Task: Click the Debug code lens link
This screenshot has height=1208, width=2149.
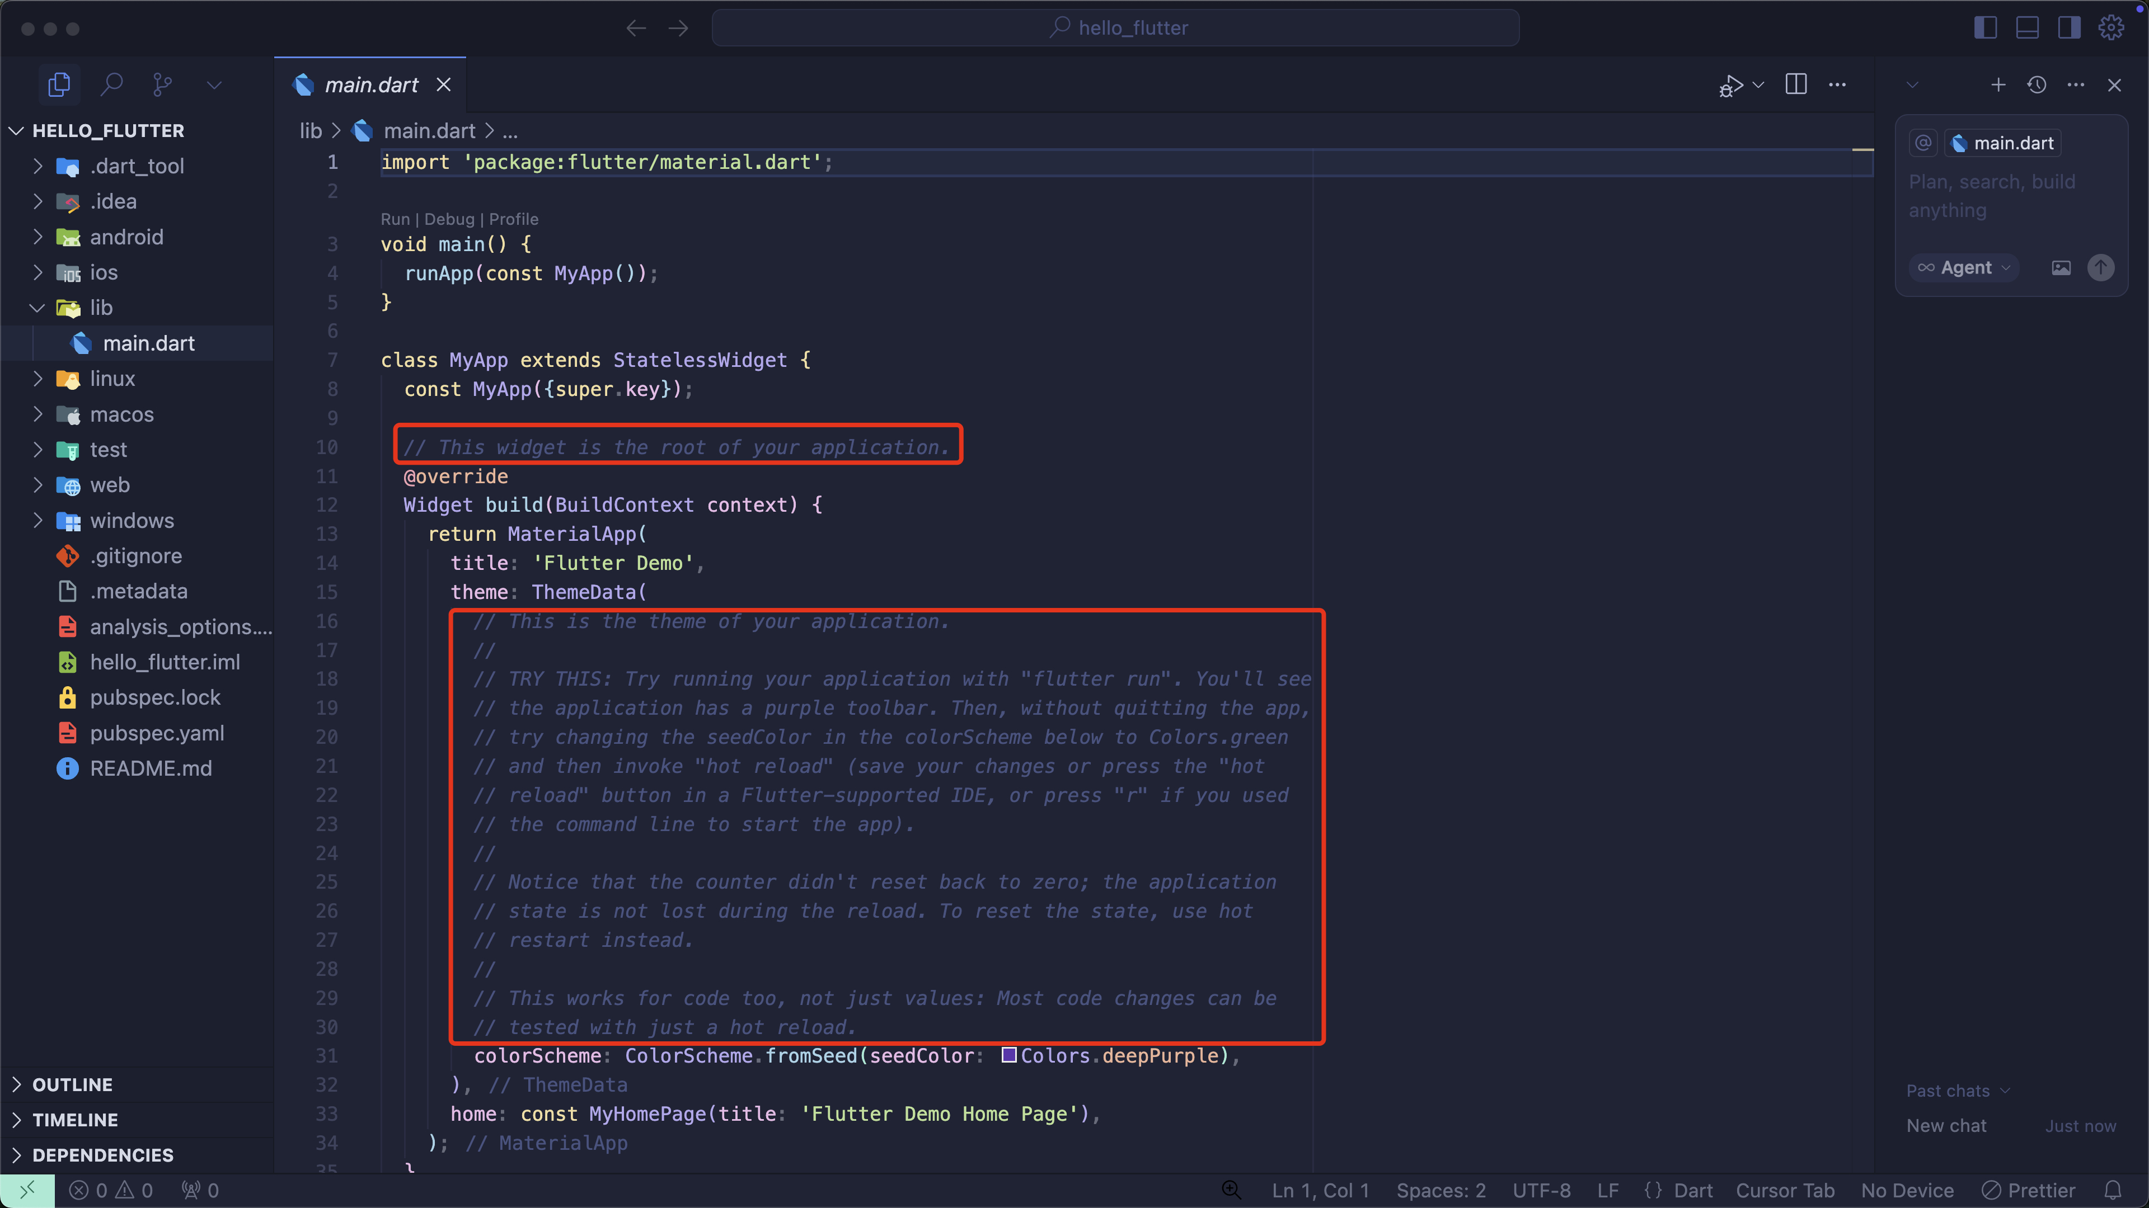Action: click(449, 219)
